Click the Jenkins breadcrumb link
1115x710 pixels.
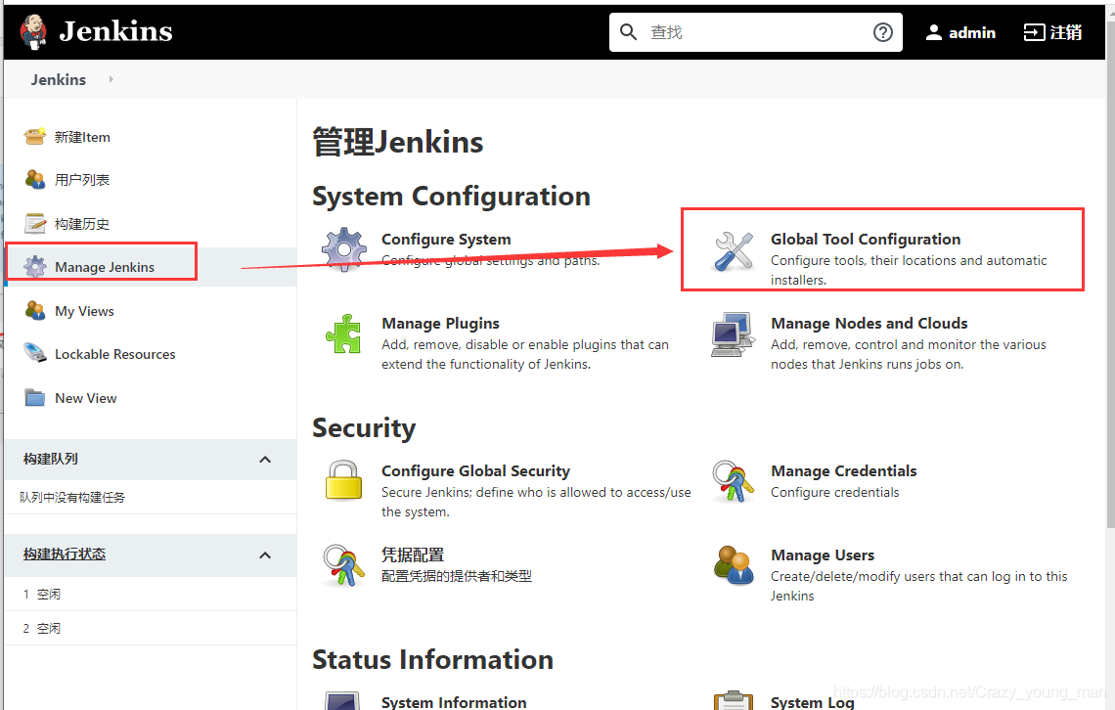click(59, 79)
